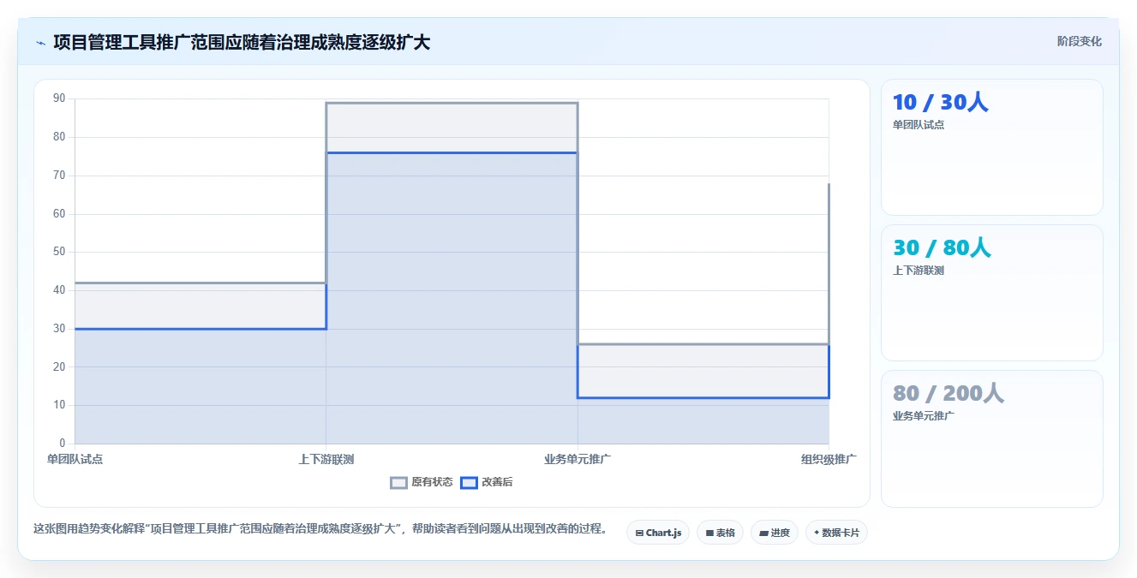The width and height of the screenshot is (1137, 578).
Task: Click the y-axis value 50
Action: coord(59,252)
